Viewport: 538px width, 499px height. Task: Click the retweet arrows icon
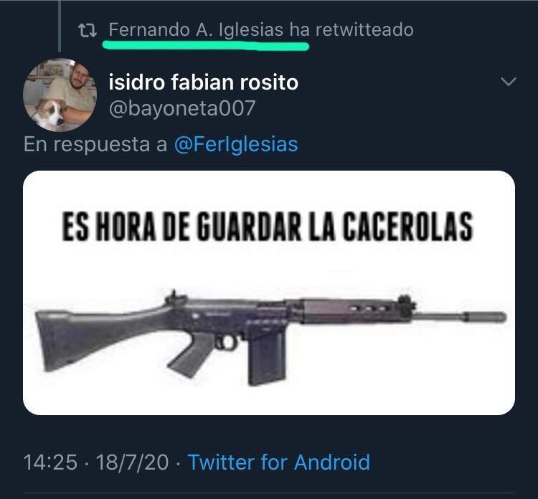tap(88, 30)
